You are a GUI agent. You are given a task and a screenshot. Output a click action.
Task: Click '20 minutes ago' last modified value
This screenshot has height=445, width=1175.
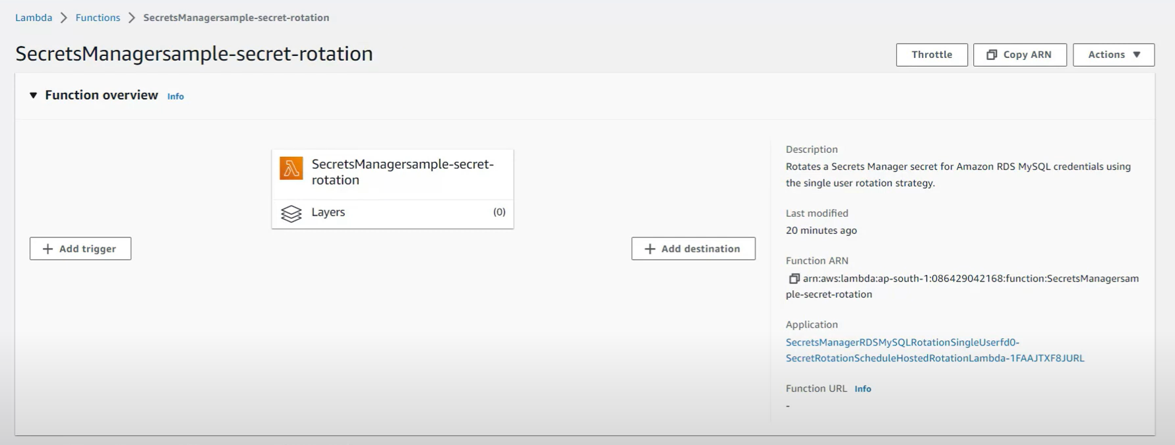(x=821, y=230)
